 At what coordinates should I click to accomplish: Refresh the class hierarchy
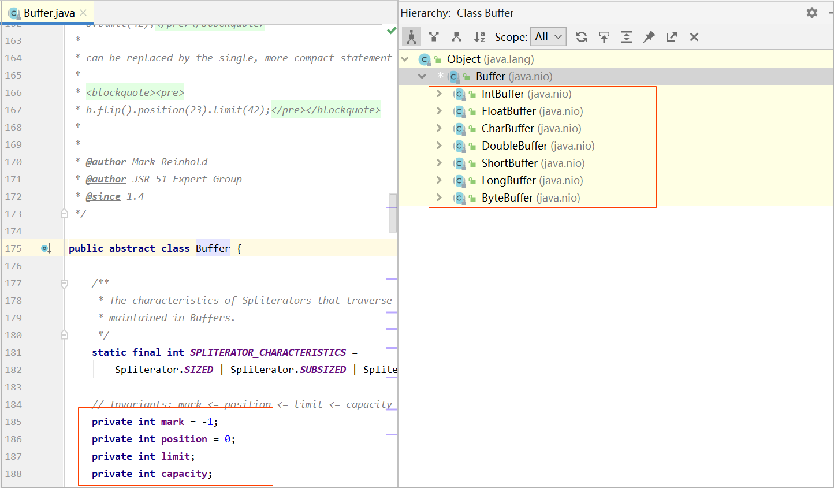pyautogui.click(x=582, y=37)
